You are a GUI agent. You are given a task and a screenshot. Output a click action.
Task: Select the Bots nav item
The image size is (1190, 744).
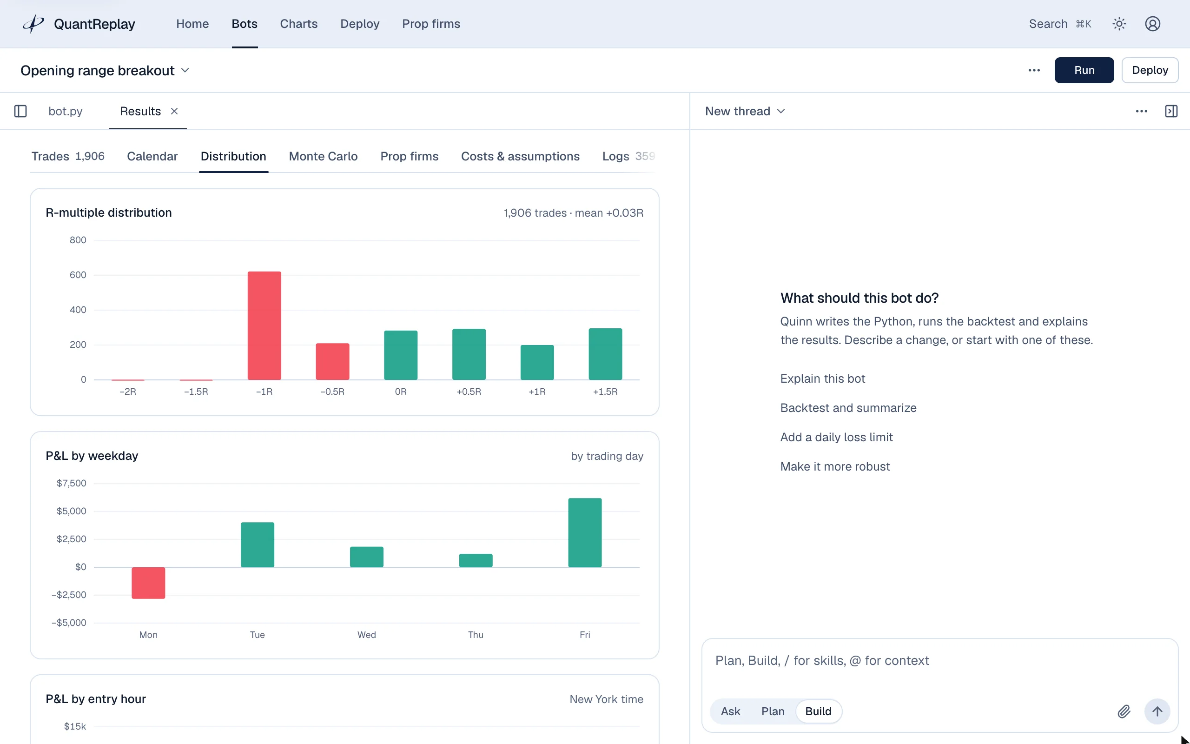click(x=245, y=24)
